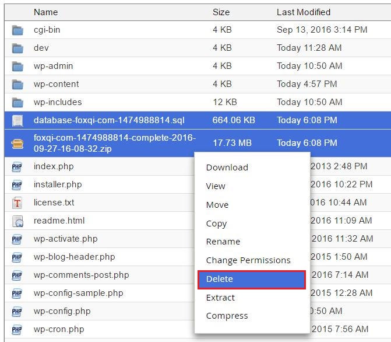Viewport: 391px width, 342px height.
Task: Click the wp-content folder icon
Action: coord(17,85)
